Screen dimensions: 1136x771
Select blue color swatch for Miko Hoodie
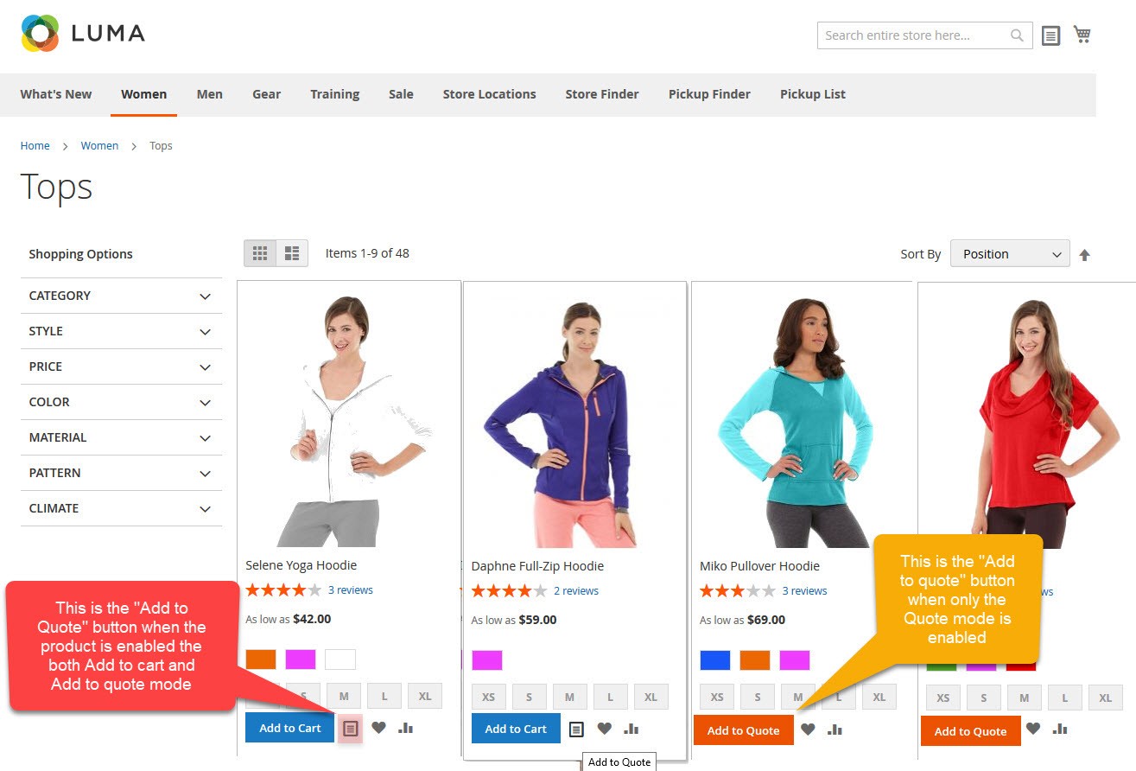click(x=714, y=660)
